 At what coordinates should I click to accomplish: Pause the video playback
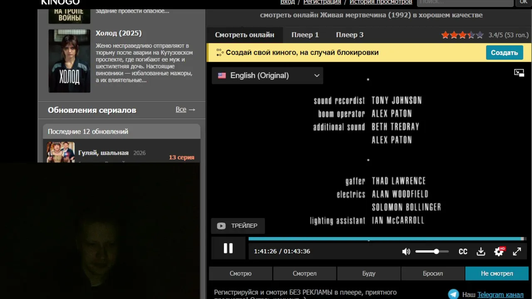(228, 248)
